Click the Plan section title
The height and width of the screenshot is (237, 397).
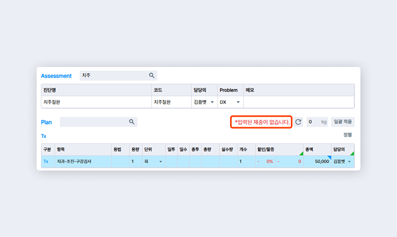47,122
